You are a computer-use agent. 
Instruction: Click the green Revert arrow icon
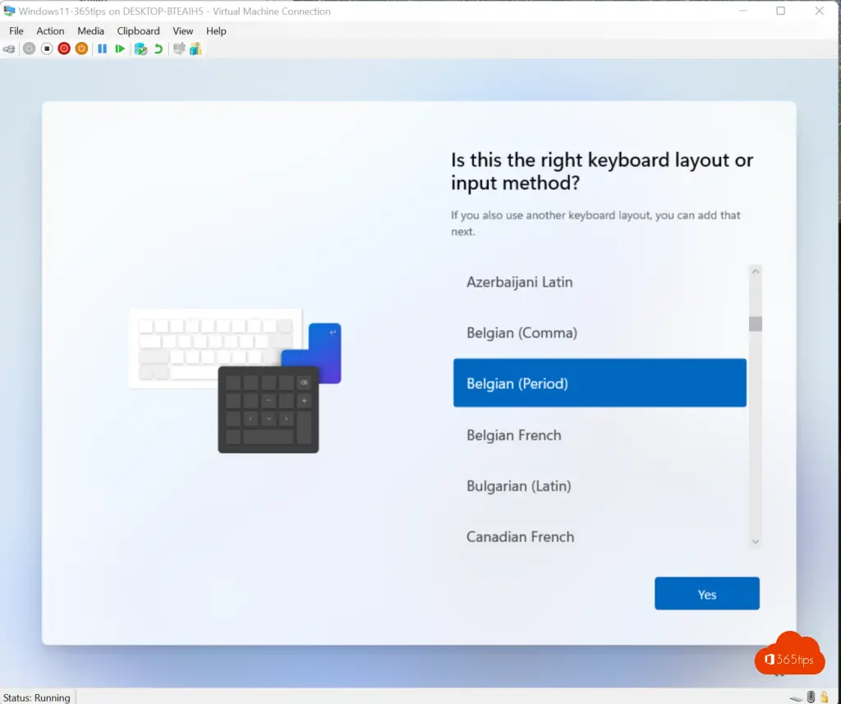click(159, 49)
